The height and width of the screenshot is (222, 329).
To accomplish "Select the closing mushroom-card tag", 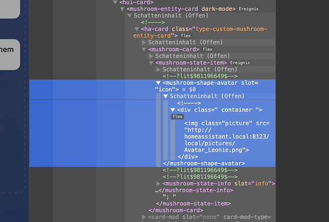I will pos(175,210).
